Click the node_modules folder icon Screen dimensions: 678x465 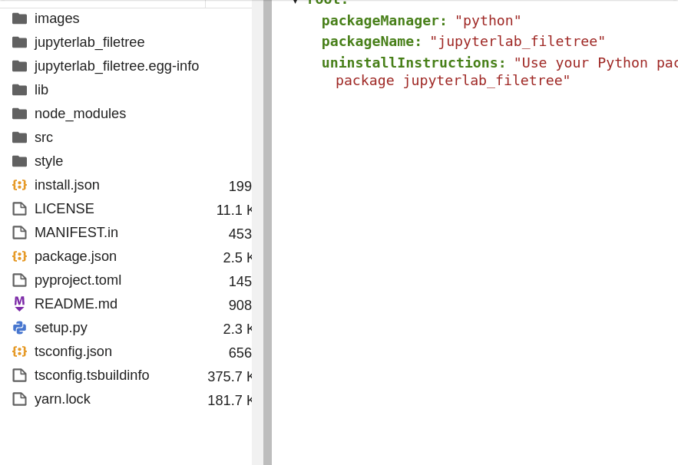point(19,114)
